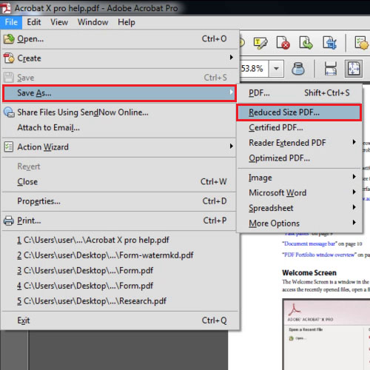This screenshot has height=370, width=370.
Task: Click the Create PDF icon in File menu
Action: tap(9, 58)
